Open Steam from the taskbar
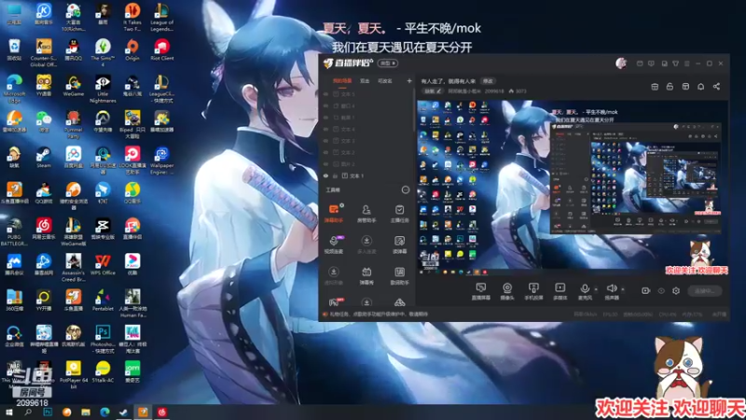 point(123,412)
